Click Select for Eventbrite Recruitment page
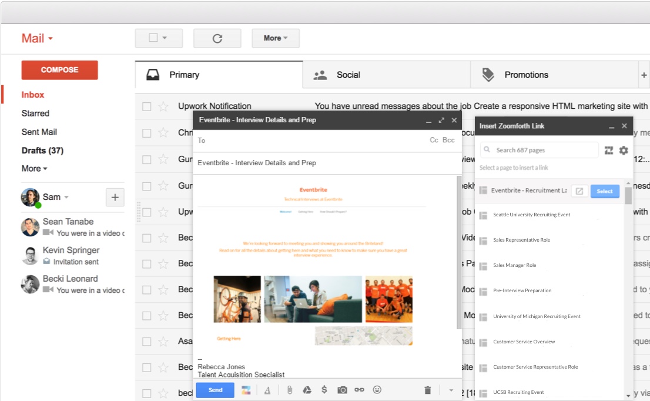The width and height of the screenshot is (650, 401). pos(605,191)
